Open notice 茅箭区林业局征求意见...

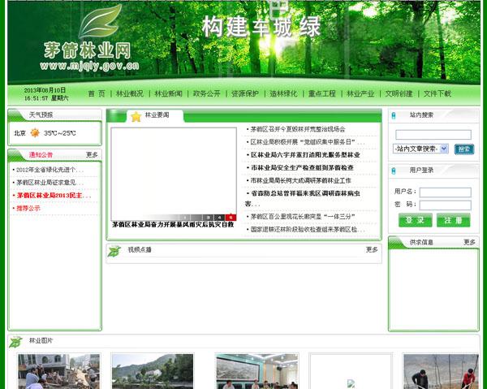pos(50,183)
